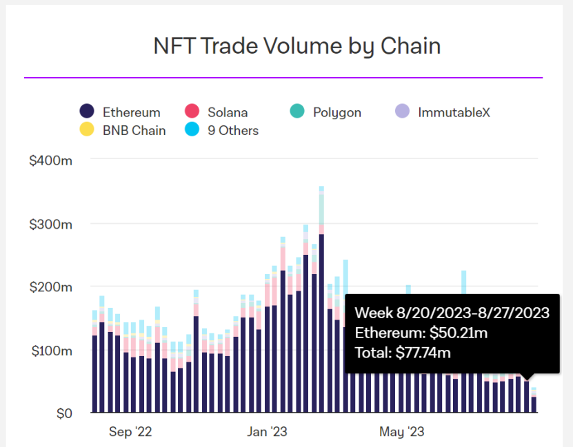Click the ImmutableX lavender legend dot
This screenshot has height=447, width=573.
[403, 112]
